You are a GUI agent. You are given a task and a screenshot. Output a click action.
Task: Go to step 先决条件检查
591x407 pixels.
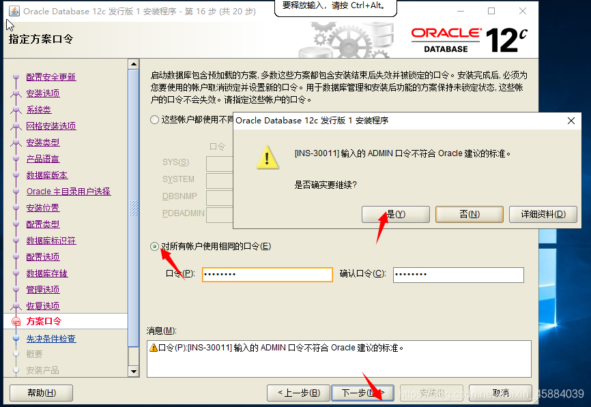(51, 338)
